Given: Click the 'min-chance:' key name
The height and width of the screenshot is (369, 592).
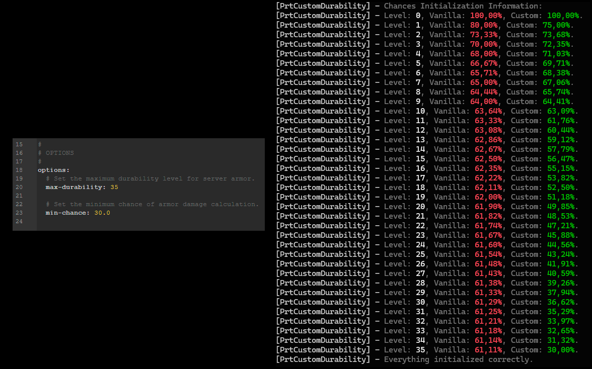Looking at the screenshot, I should click(67, 213).
